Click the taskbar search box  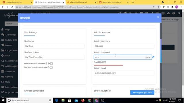30,100
